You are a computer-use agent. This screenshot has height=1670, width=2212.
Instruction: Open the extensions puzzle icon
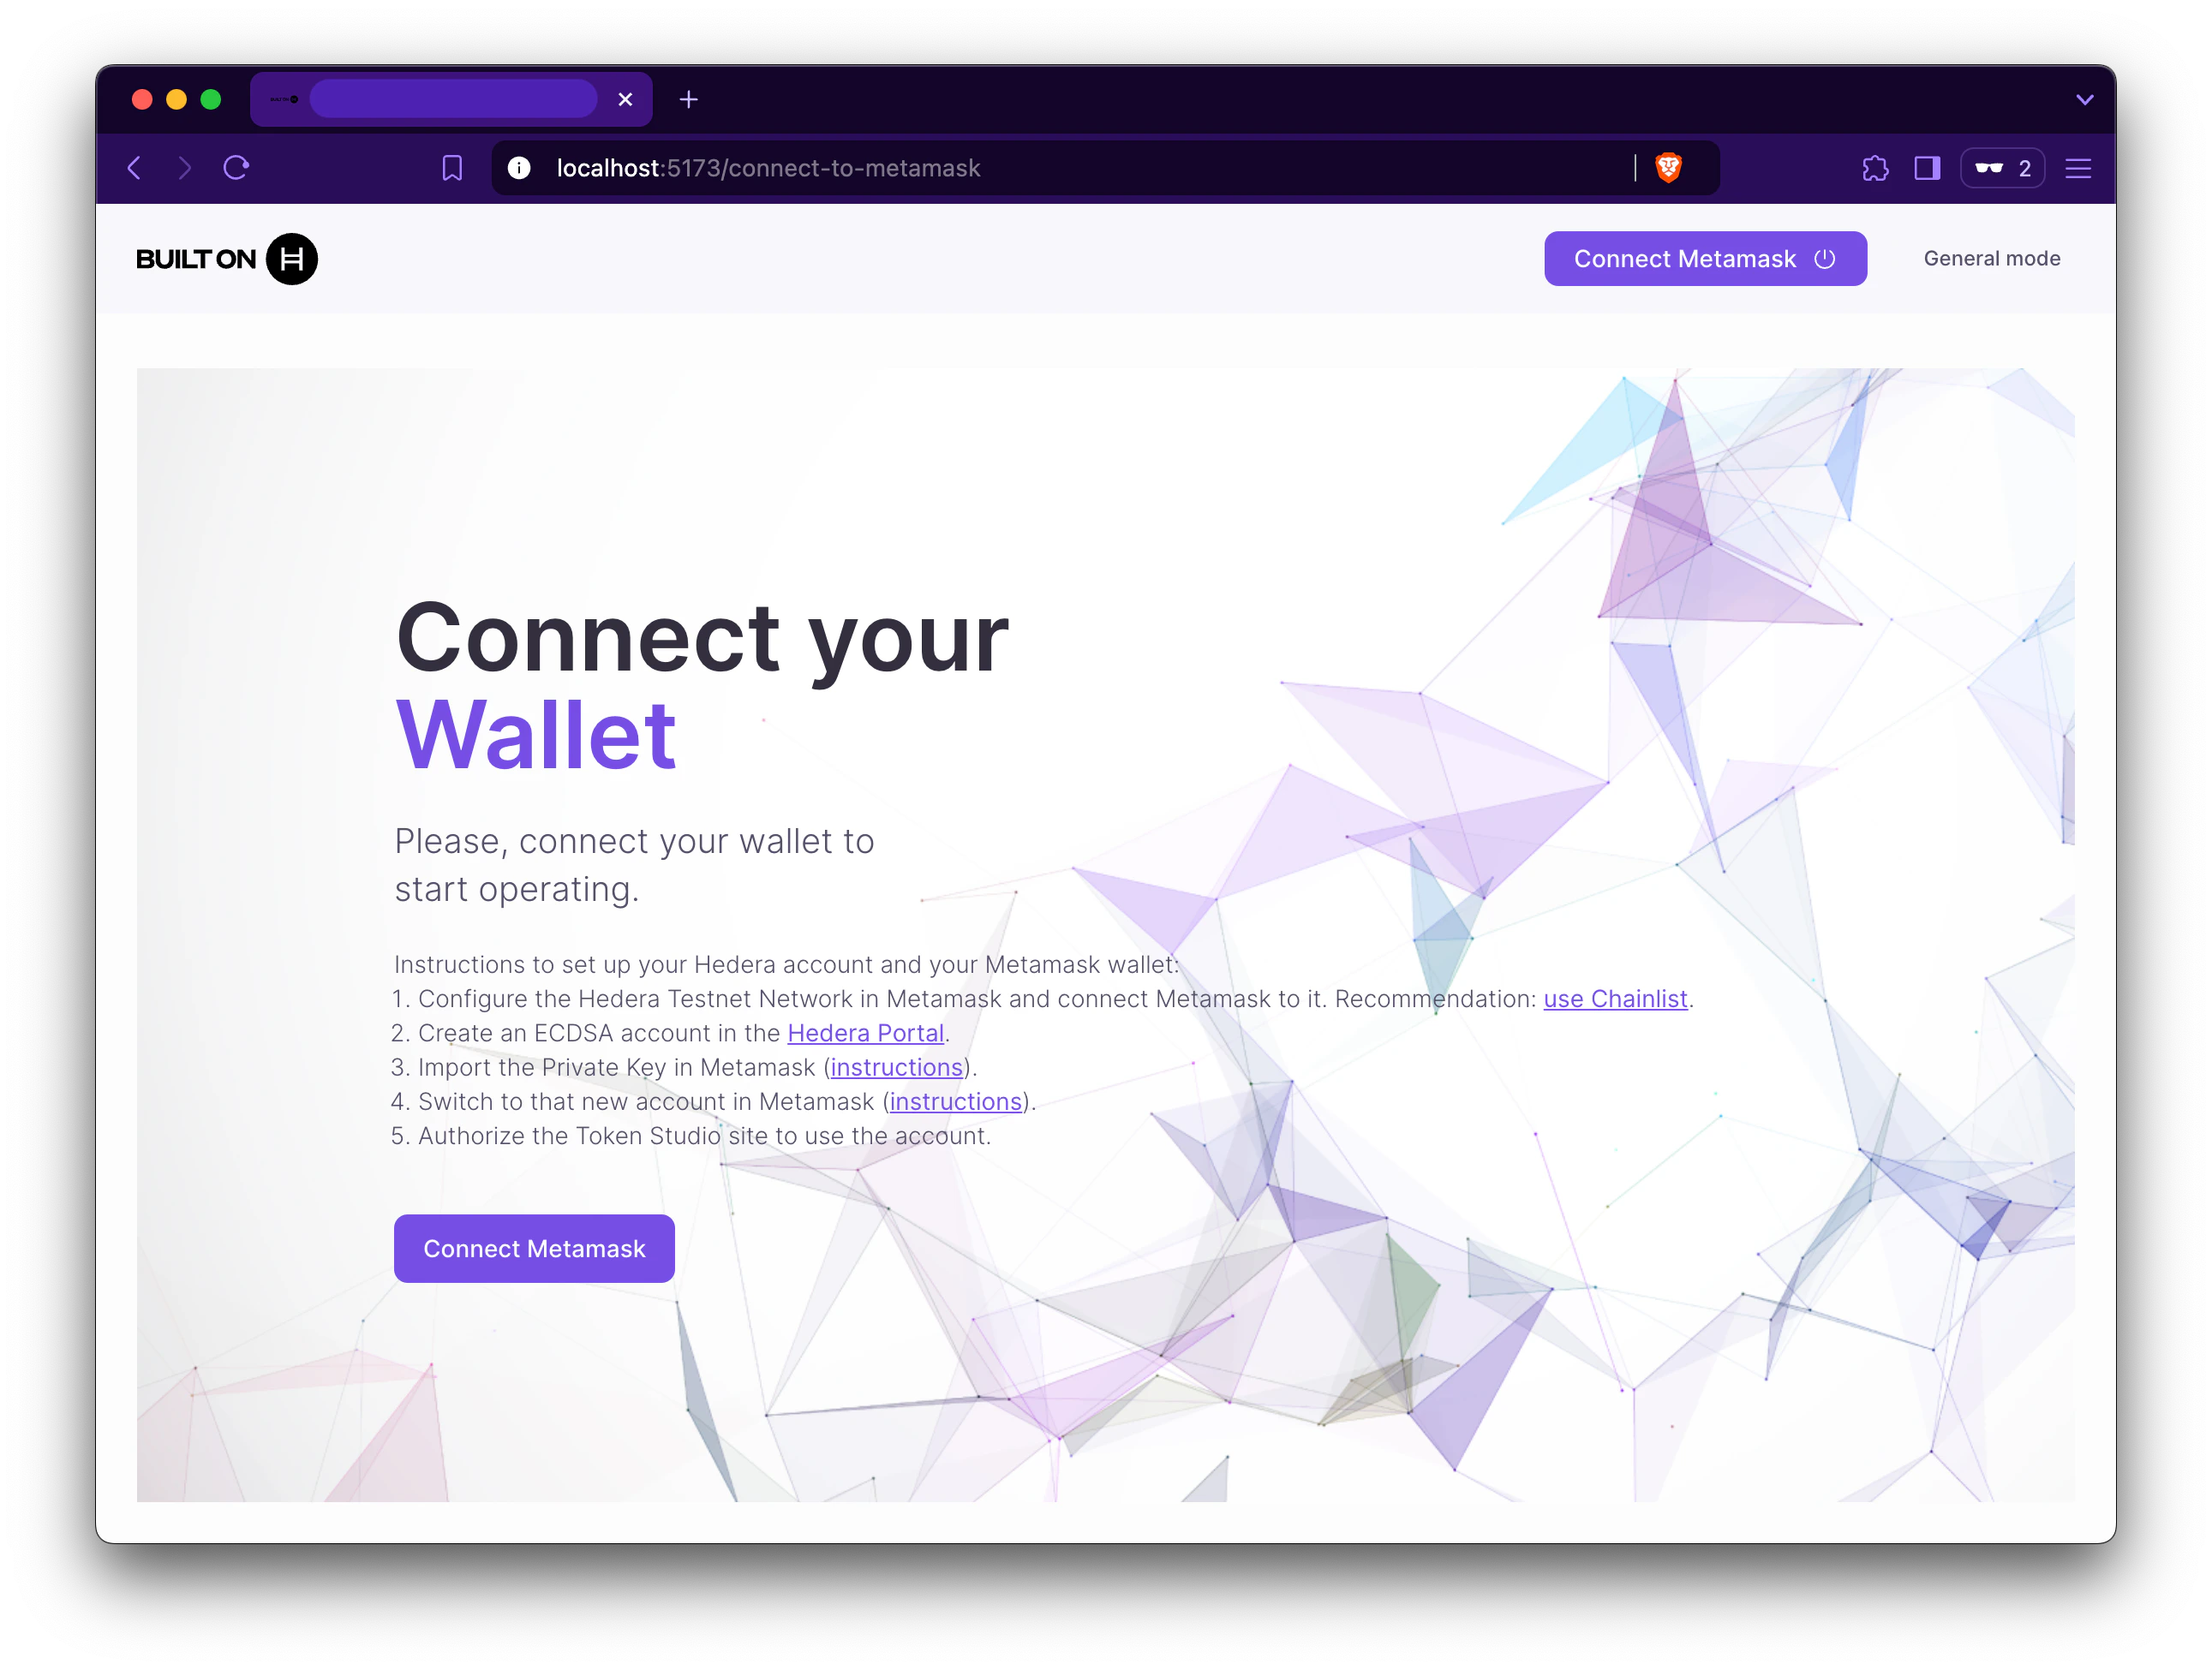point(1875,168)
